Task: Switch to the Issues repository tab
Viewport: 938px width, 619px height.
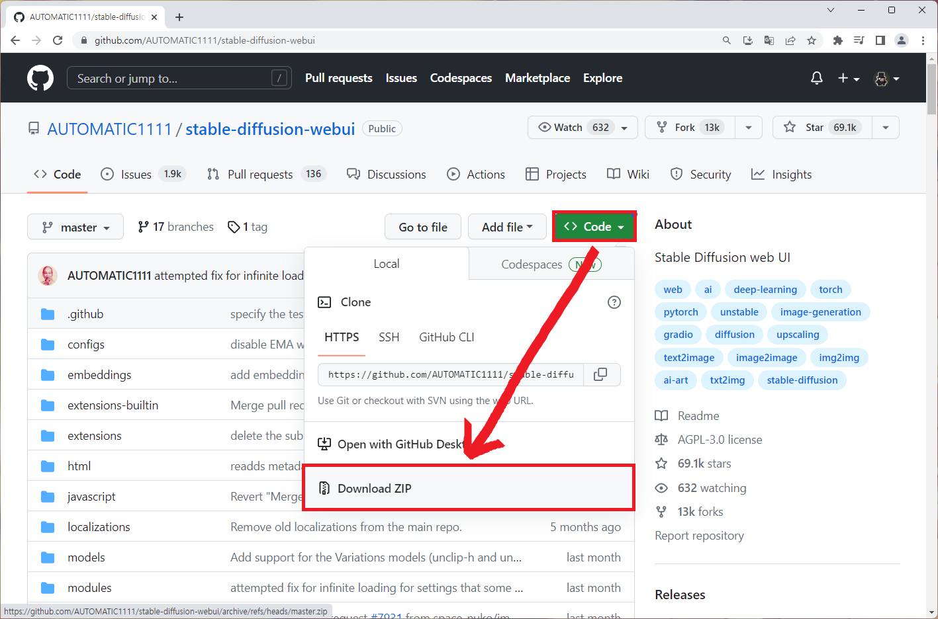Action: 143,174
